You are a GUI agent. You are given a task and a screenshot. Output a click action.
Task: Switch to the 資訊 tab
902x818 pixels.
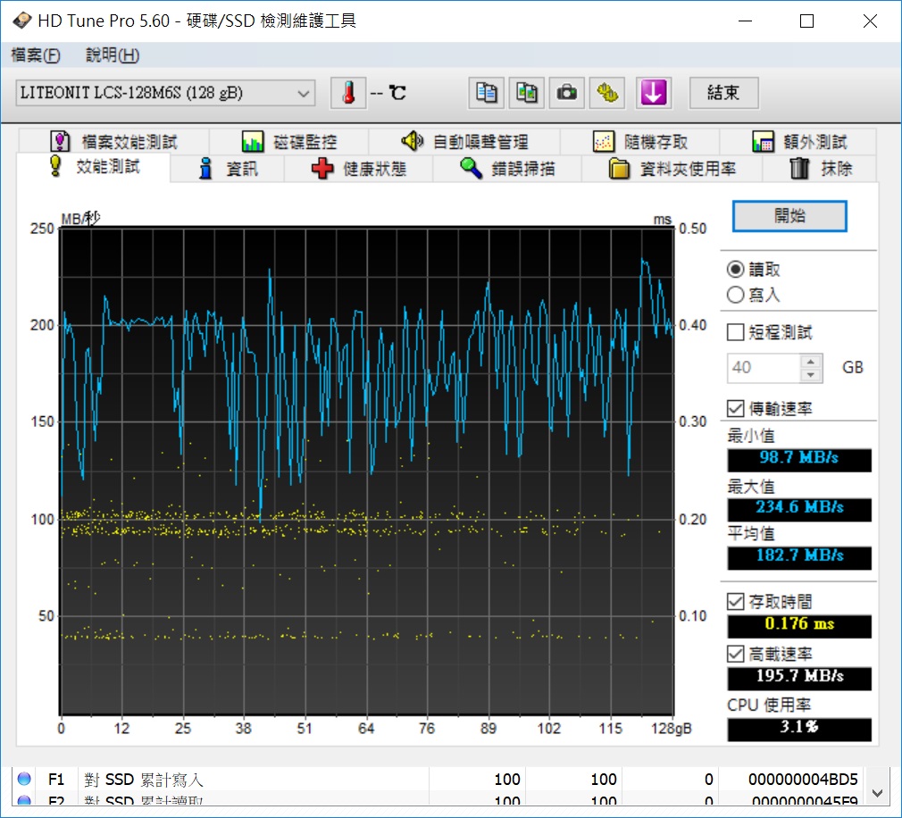point(227,169)
